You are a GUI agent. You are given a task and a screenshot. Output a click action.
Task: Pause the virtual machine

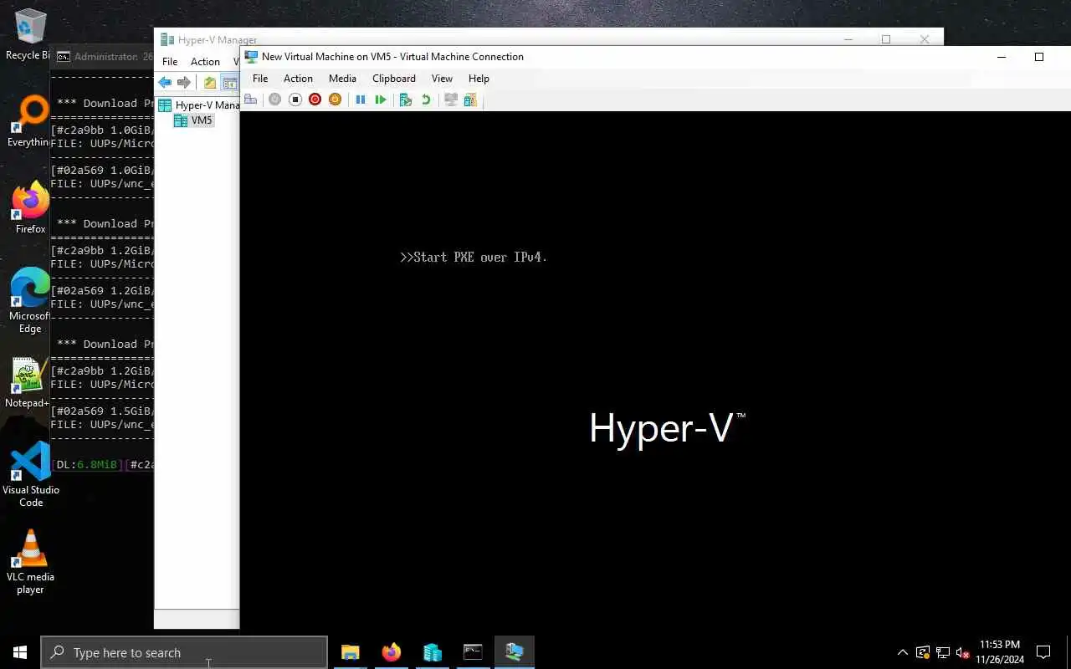click(x=361, y=100)
